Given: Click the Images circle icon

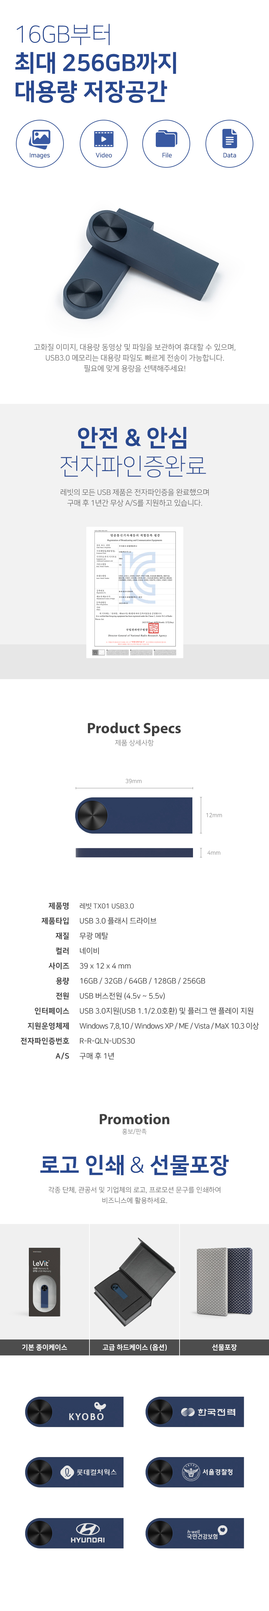Looking at the screenshot, I should tap(39, 143).
